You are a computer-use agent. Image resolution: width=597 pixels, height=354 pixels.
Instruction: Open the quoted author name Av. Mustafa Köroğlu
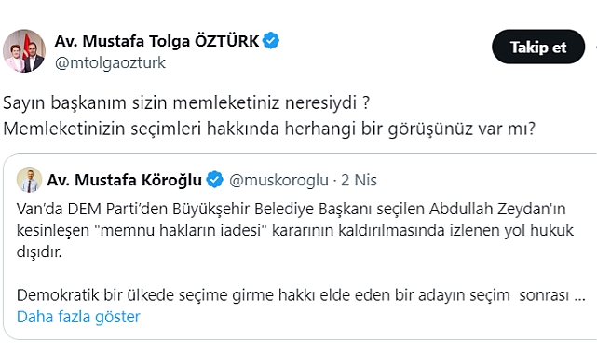click(124, 180)
